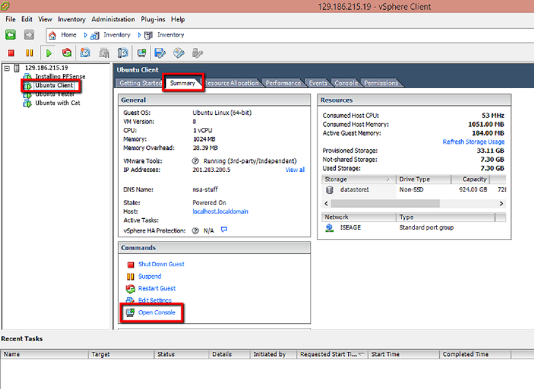The width and height of the screenshot is (534, 389).
Task: Open the File menu
Action: 10,19
